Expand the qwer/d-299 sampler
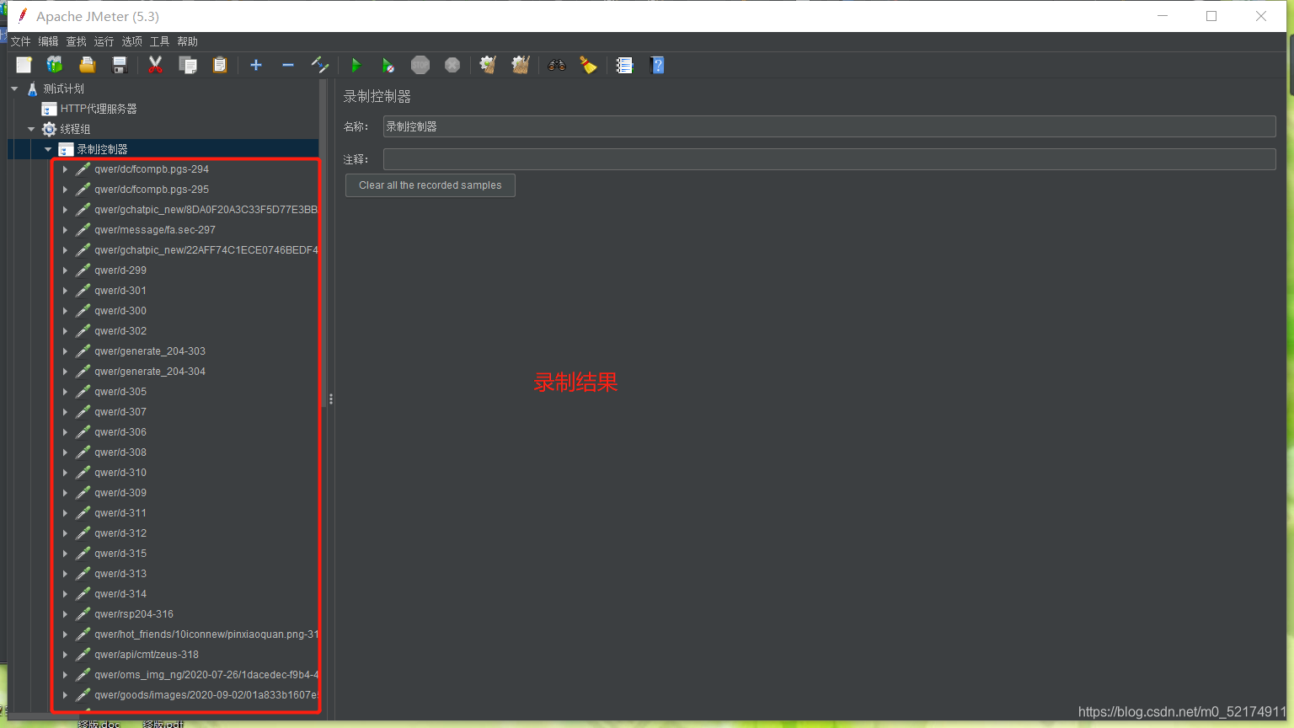The height and width of the screenshot is (728, 1294). click(x=65, y=270)
